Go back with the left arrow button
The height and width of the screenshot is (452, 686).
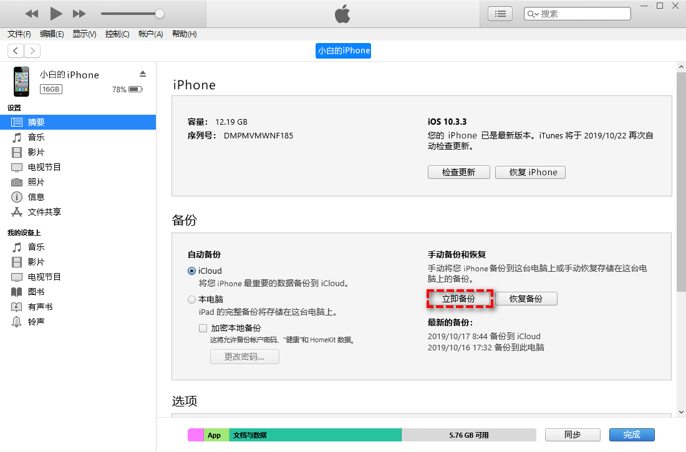pos(16,50)
